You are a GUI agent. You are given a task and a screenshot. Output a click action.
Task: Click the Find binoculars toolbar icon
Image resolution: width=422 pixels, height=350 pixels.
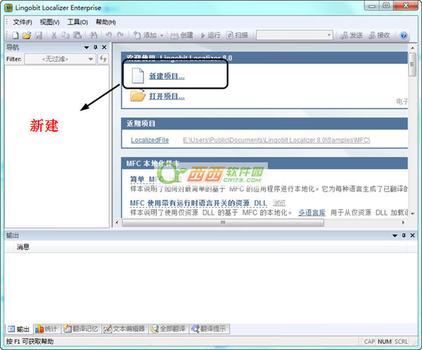(x=93, y=35)
